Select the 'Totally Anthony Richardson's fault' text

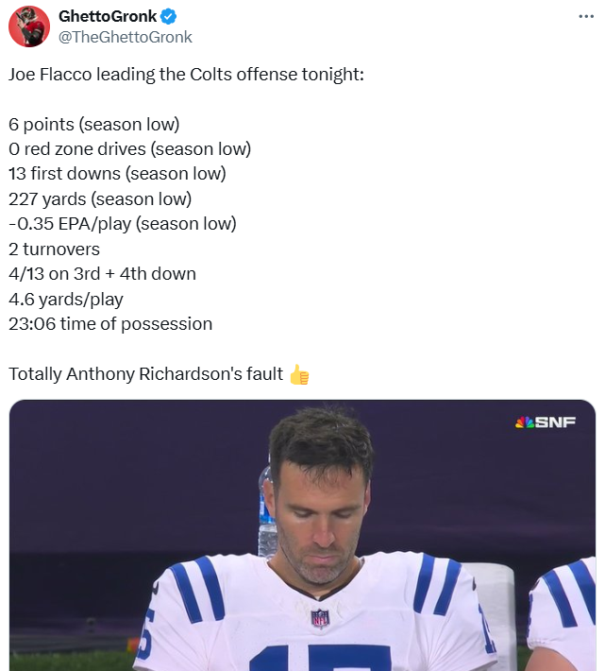click(x=145, y=374)
